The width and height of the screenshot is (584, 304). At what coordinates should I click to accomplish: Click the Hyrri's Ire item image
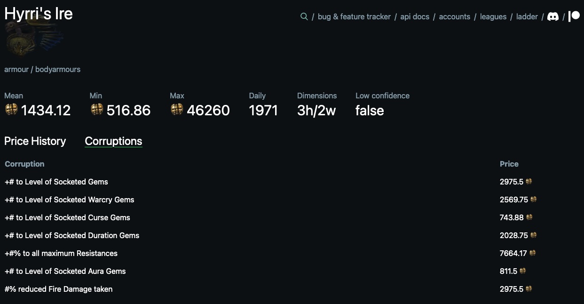[x=34, y=38]
